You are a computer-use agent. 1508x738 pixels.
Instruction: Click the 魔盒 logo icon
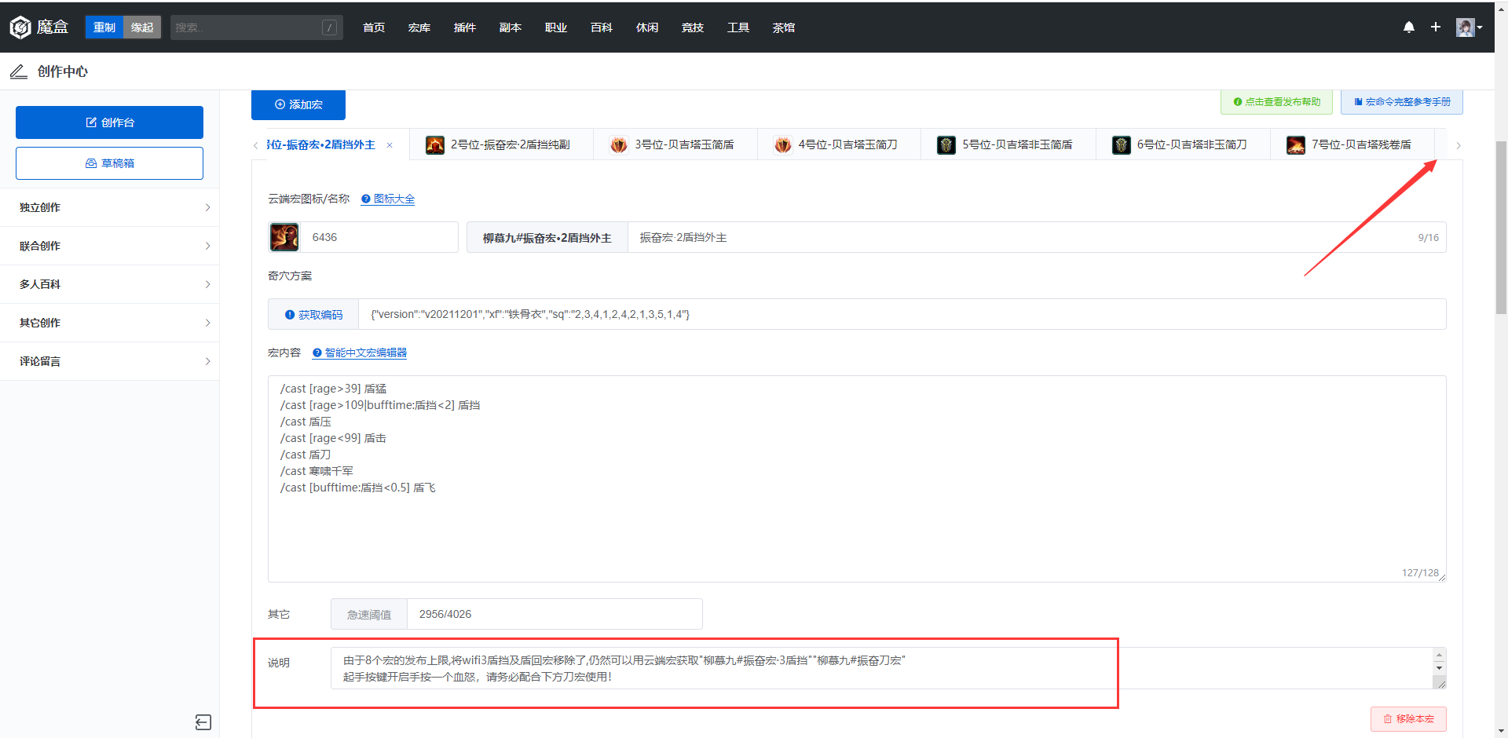tap(20, 27)
